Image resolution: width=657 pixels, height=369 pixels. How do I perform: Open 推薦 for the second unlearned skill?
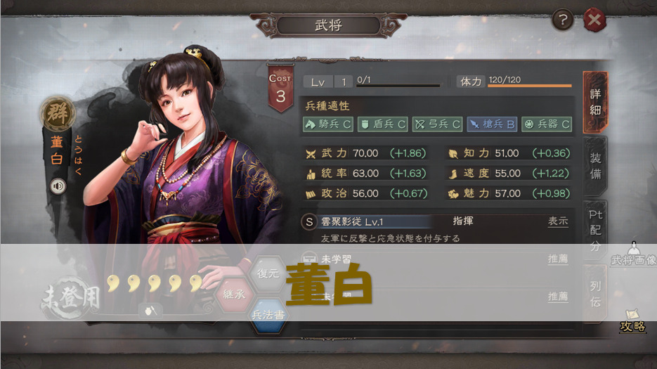(558, 297)
